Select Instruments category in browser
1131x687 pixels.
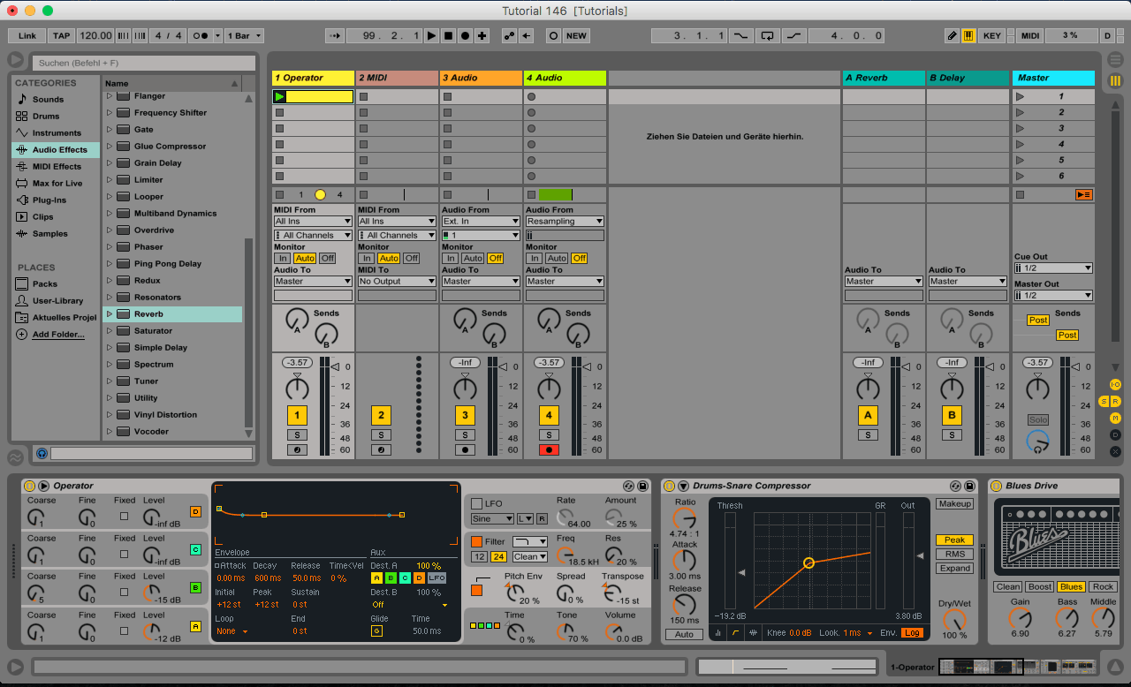pos(56,133)
